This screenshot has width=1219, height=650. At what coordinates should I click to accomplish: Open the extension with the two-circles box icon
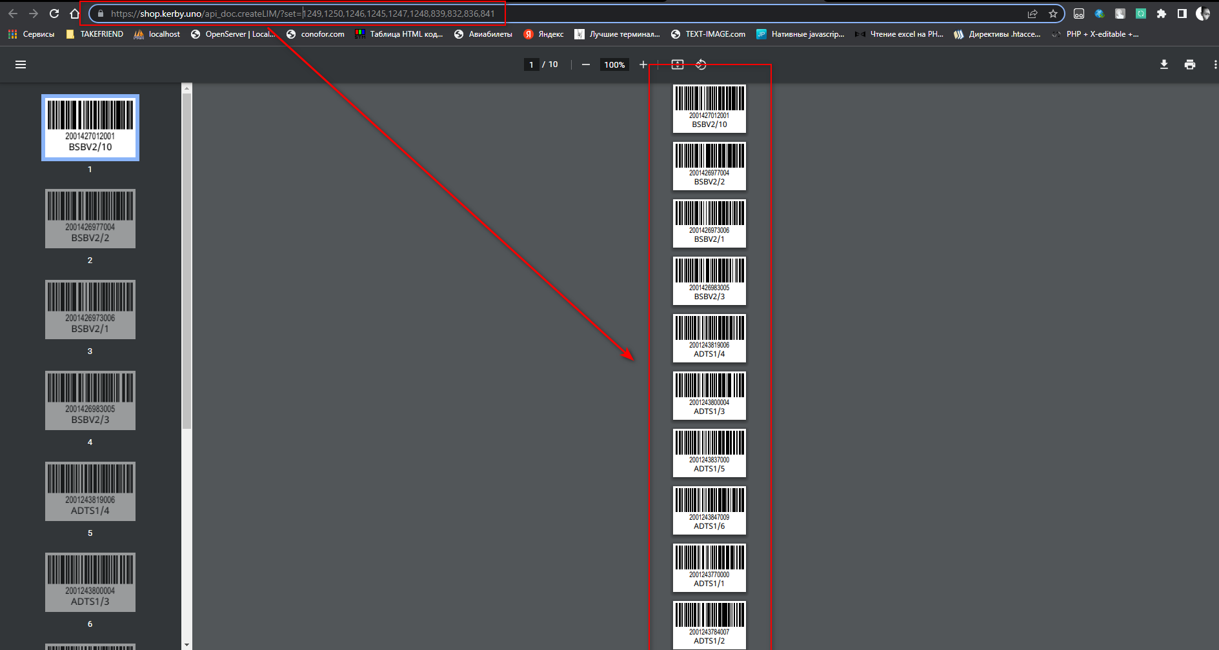point(1079,14)
